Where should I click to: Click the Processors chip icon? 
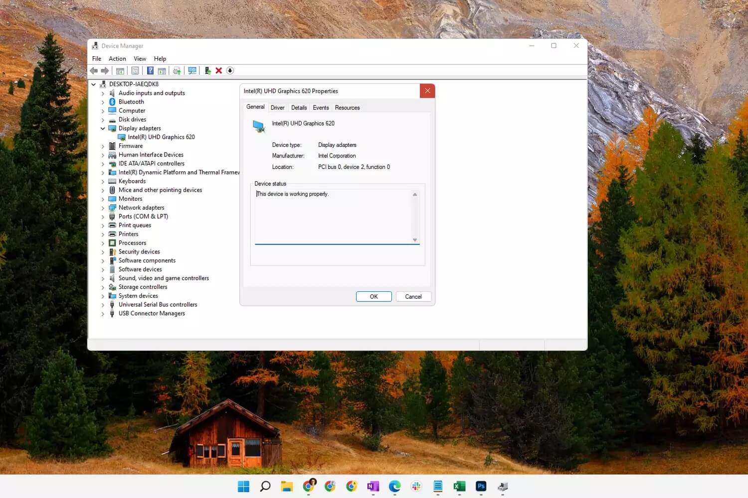(x=112, y=243)
